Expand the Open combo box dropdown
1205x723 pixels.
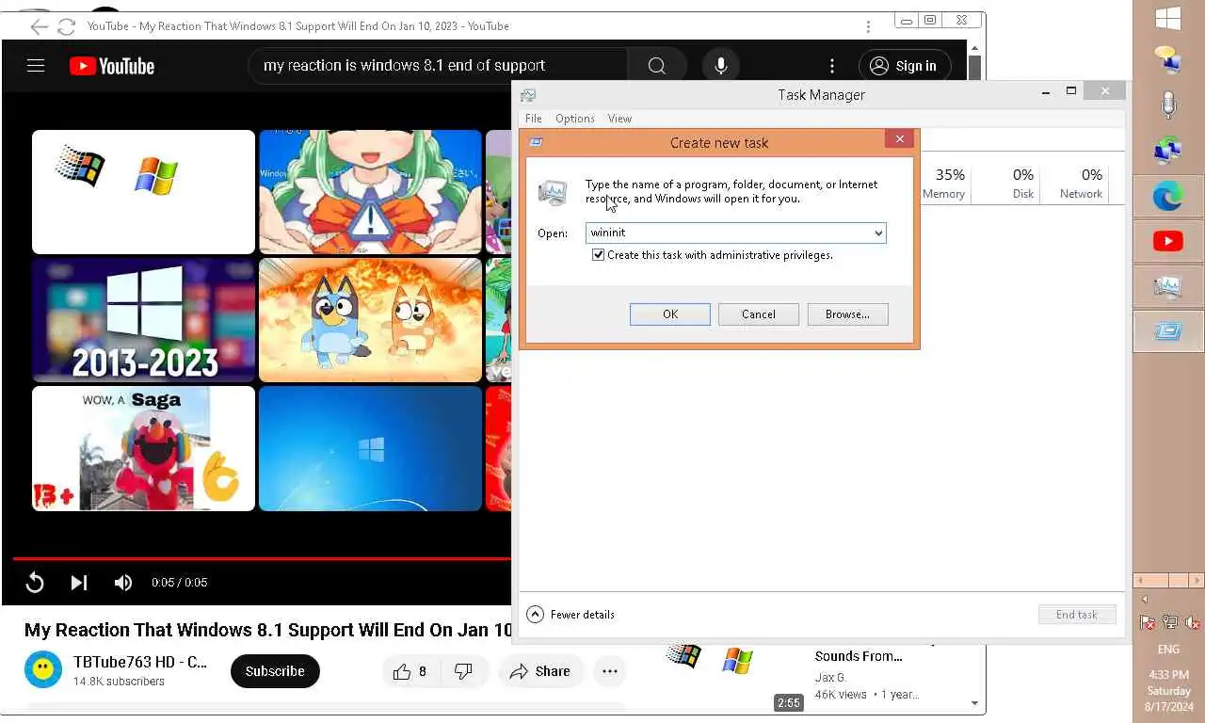tap(877, 233)
